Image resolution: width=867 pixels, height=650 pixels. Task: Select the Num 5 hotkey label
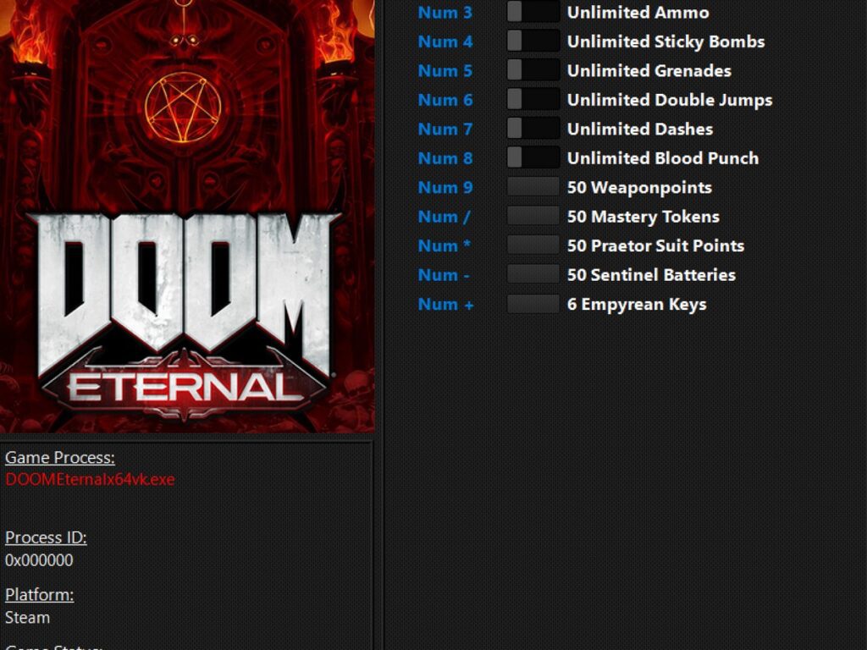[445, 71]
